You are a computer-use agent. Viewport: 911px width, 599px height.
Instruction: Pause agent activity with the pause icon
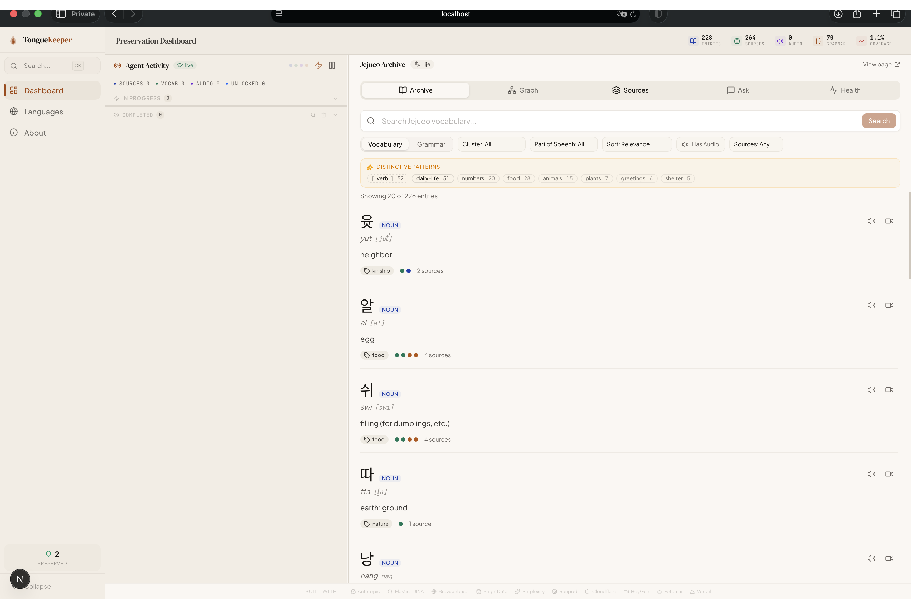[x=332, y=65]
